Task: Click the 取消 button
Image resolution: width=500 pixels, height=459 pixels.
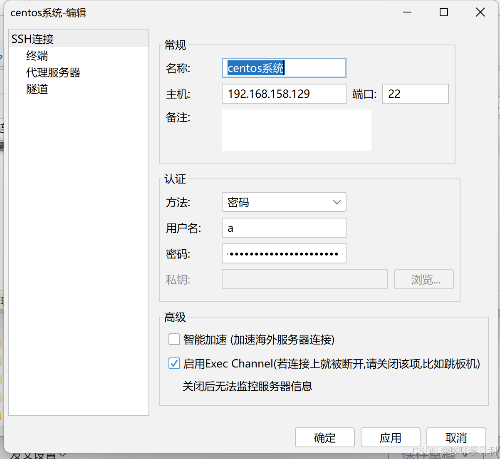Action: click(x=456, y=437)
